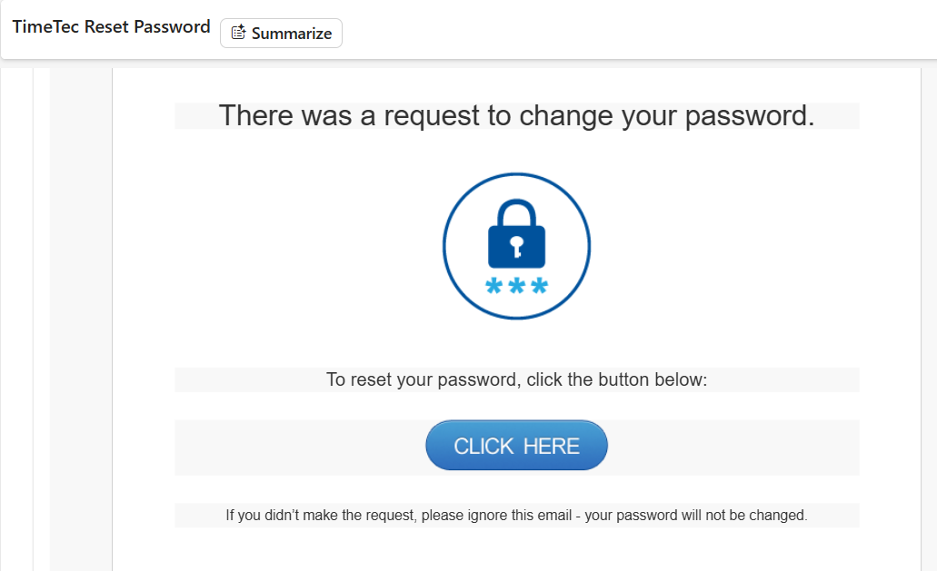
Task: Click the Summarize button
Action: point(281,33)
